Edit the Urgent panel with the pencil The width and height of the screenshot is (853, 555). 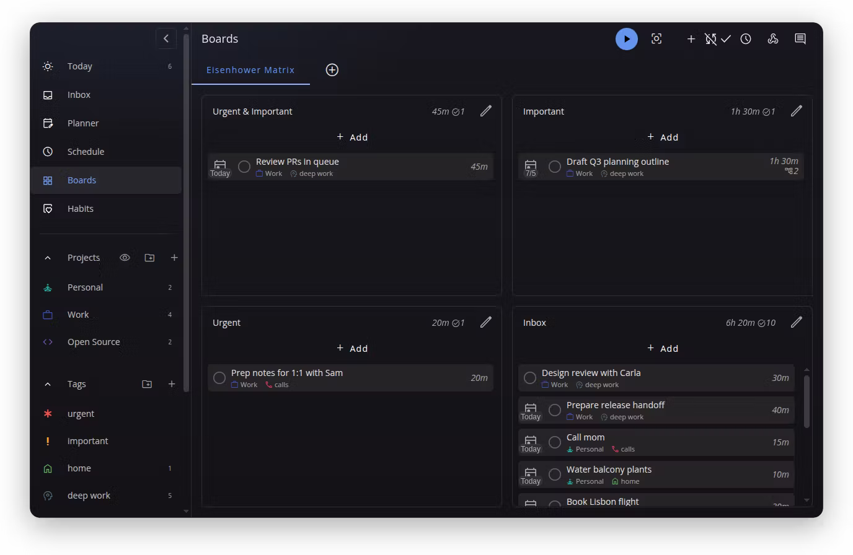[486, 322]
